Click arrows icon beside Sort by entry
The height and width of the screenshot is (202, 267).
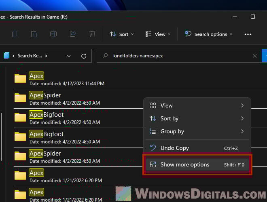153,118
